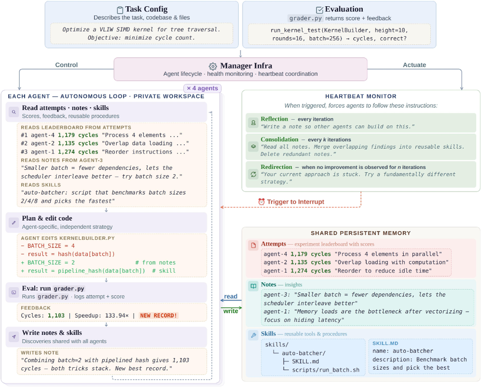
Task: Click the refresh icon beside Redirection
Action: (253, 174)
